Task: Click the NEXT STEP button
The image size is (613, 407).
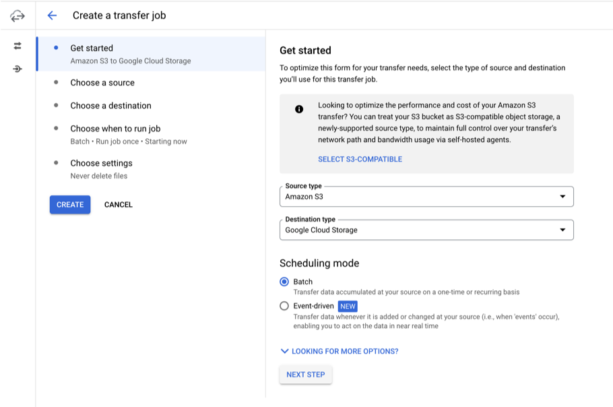Action: tap(306, 375)
